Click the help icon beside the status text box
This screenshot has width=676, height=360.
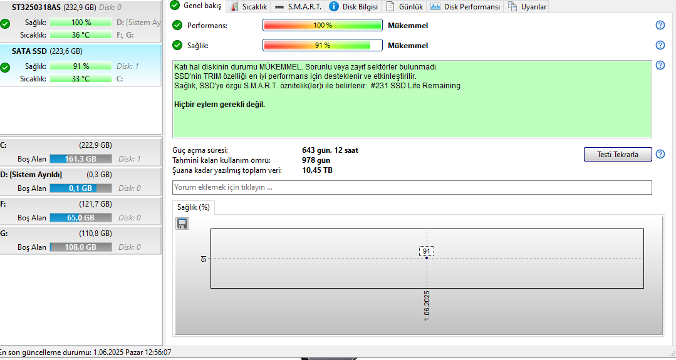tap(660, 65)
